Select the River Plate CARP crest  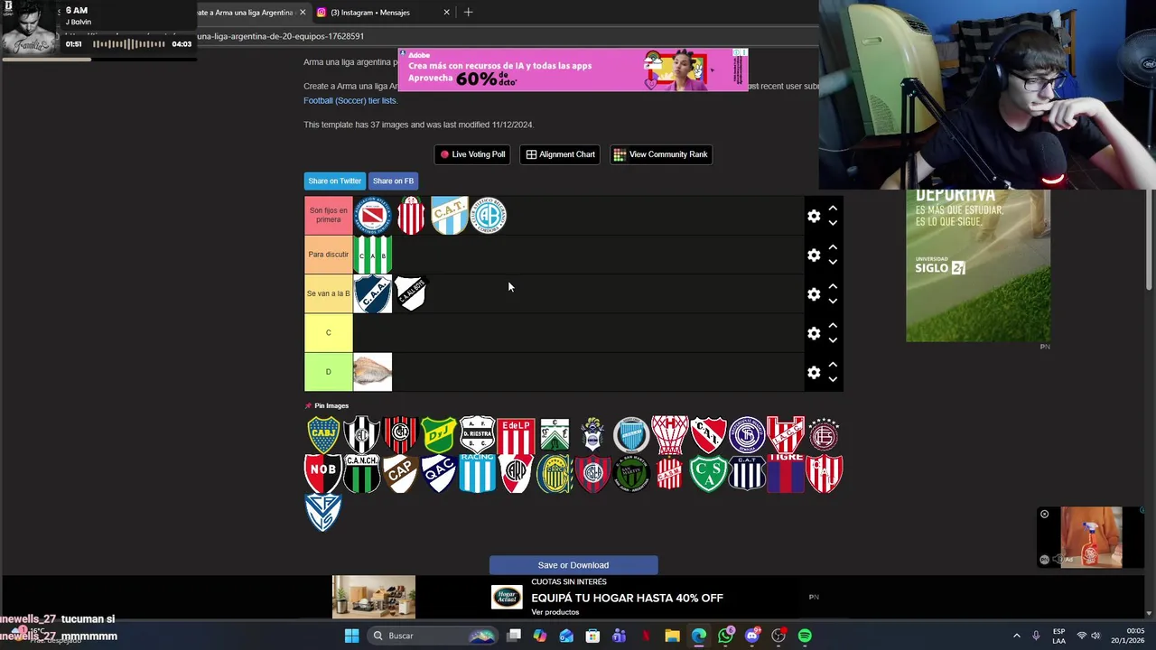coord(516,473)
